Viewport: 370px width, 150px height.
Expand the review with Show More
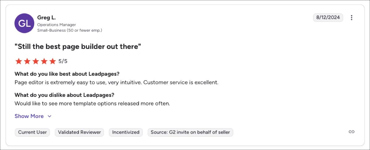29,116
